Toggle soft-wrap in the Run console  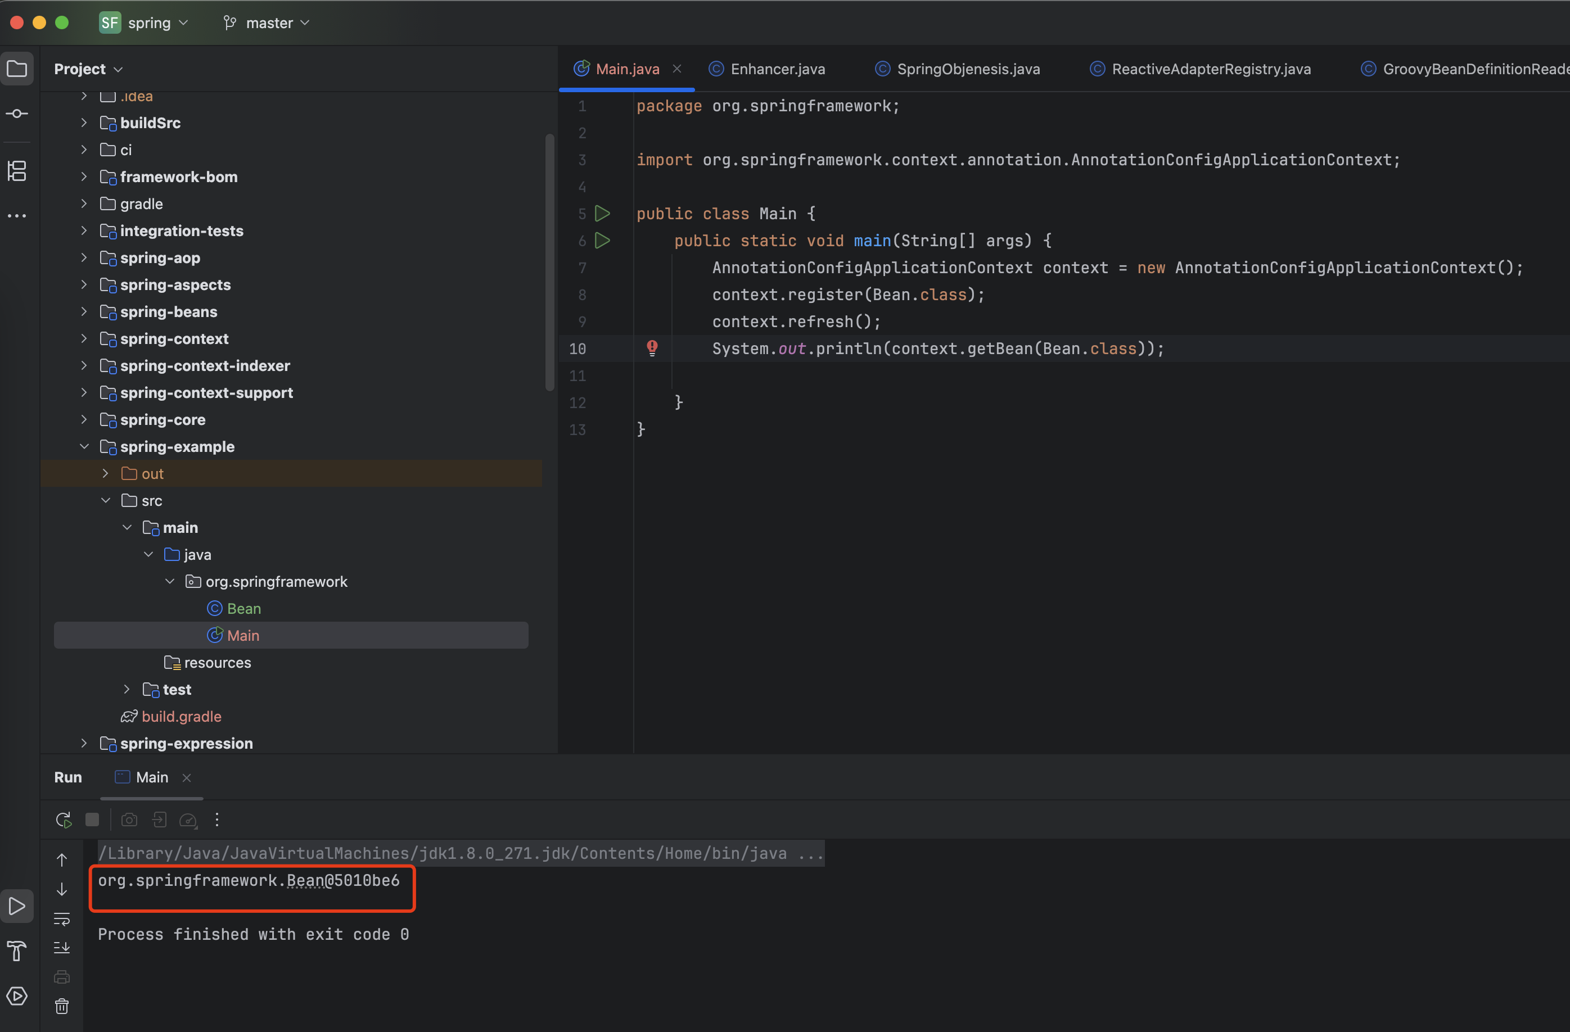pos(62,918)
